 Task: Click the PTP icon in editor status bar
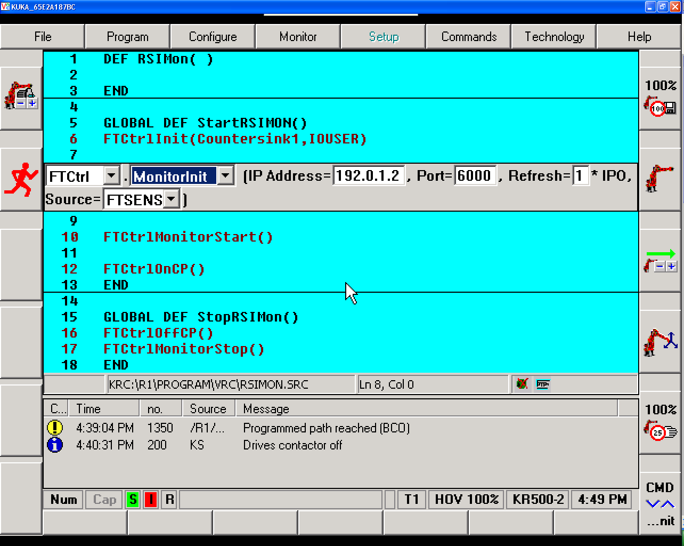(543, 384)
